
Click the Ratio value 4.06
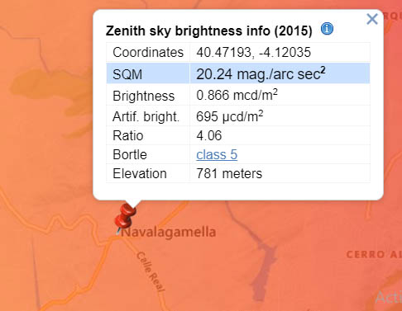pyautogui.click(x=209, y=135)
